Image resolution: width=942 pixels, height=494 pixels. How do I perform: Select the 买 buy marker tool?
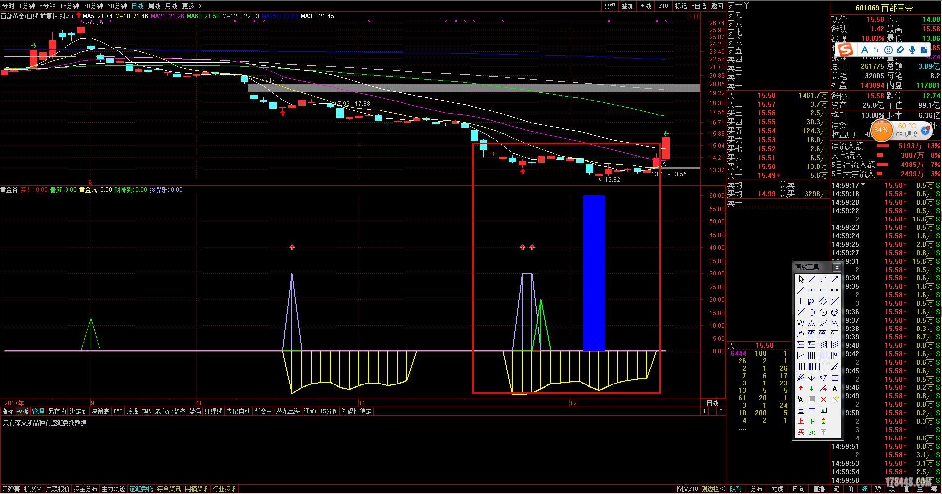point(801,432)
